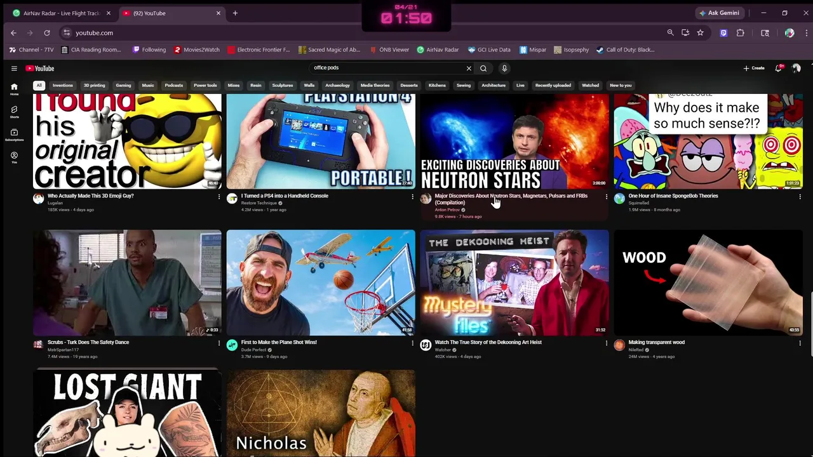813x457 pixels.
Task: Click the Create button
Action: pos(754,68)
